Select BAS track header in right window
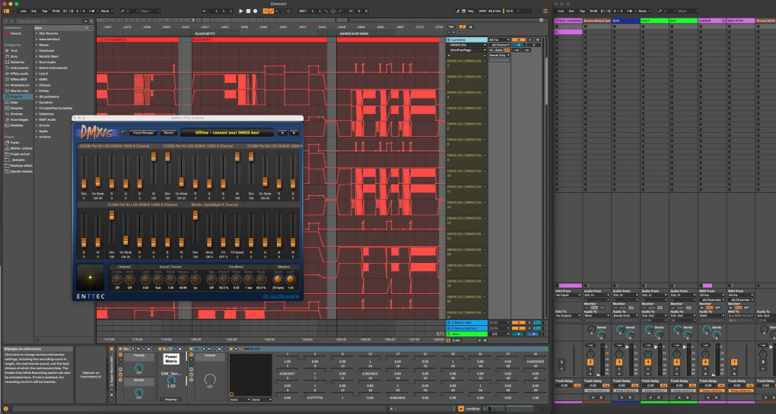776x414 pixels. click(683, 21)
